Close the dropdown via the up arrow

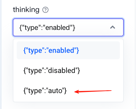[113, 27]
